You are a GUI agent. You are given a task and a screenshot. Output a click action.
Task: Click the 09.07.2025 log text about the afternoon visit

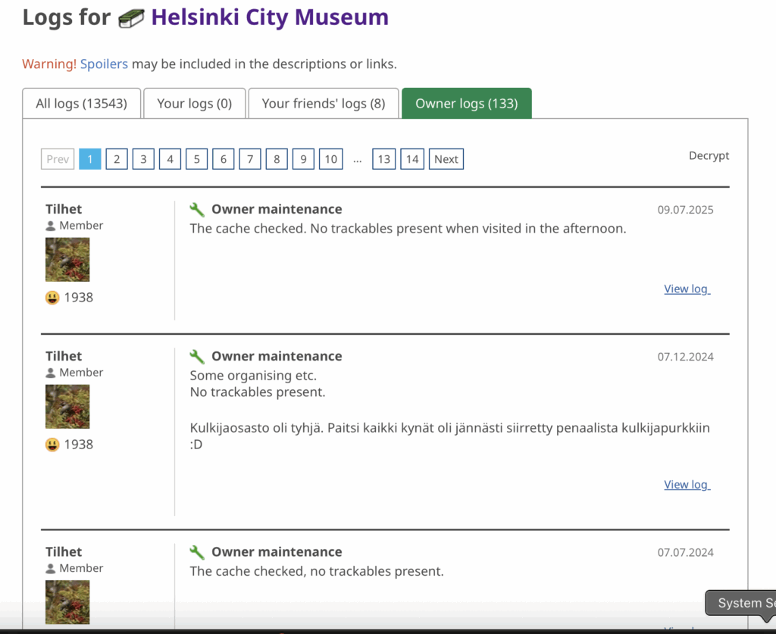(x=408, y=229)
